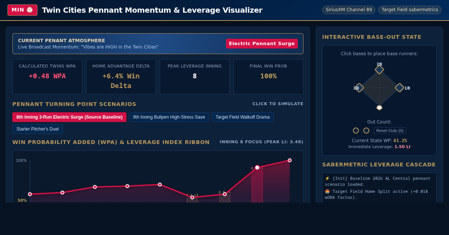
Task: Click the Click to Simulate label
Action: coord(278,104)
